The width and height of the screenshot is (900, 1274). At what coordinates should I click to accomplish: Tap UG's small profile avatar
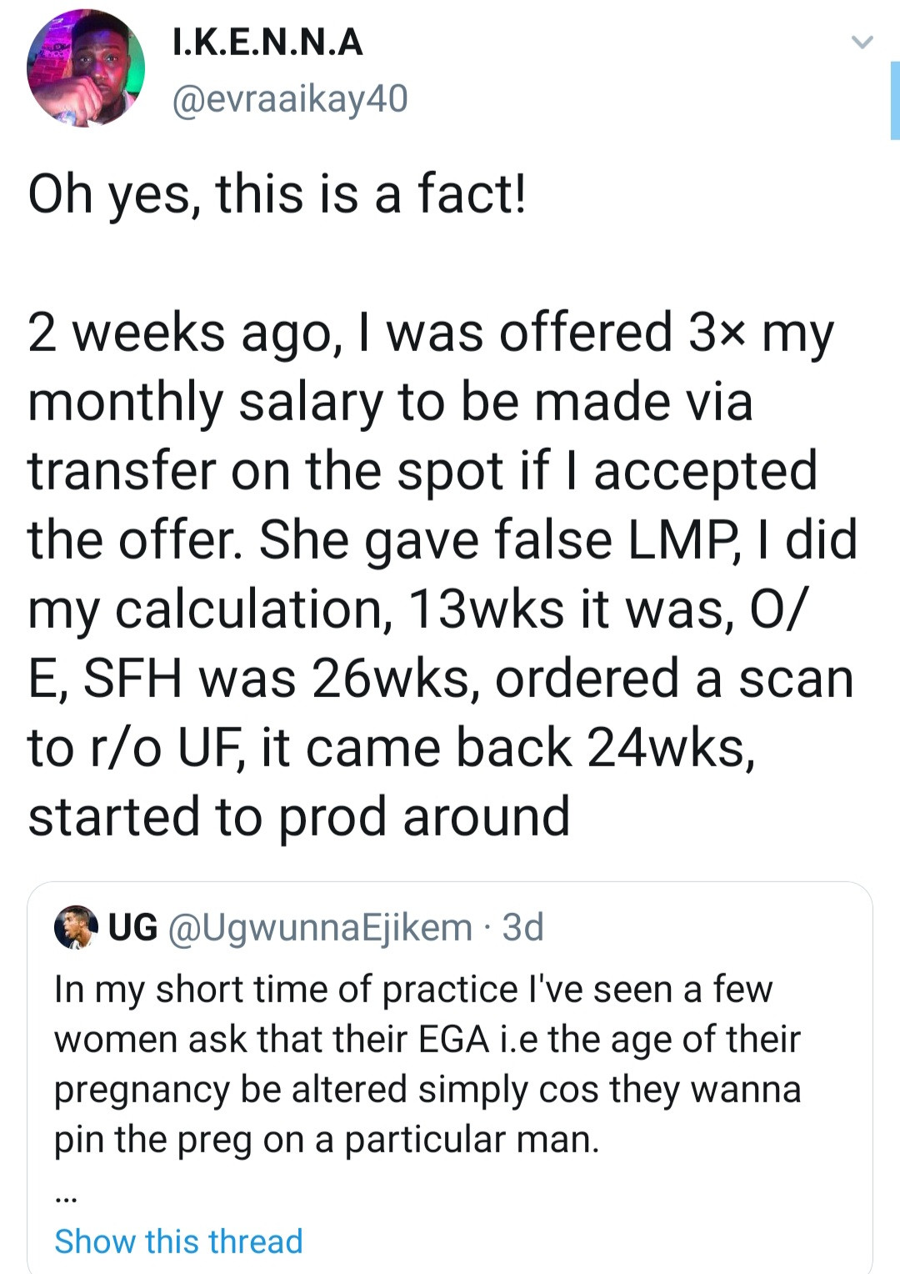click(75, 927)
